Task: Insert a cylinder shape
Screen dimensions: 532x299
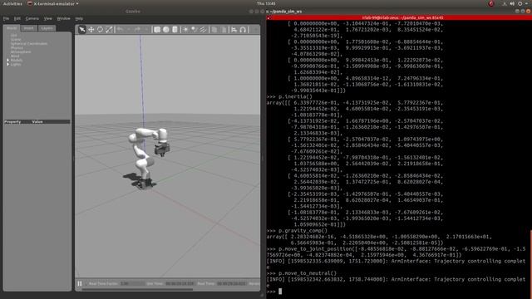Action: pos(175,30)
